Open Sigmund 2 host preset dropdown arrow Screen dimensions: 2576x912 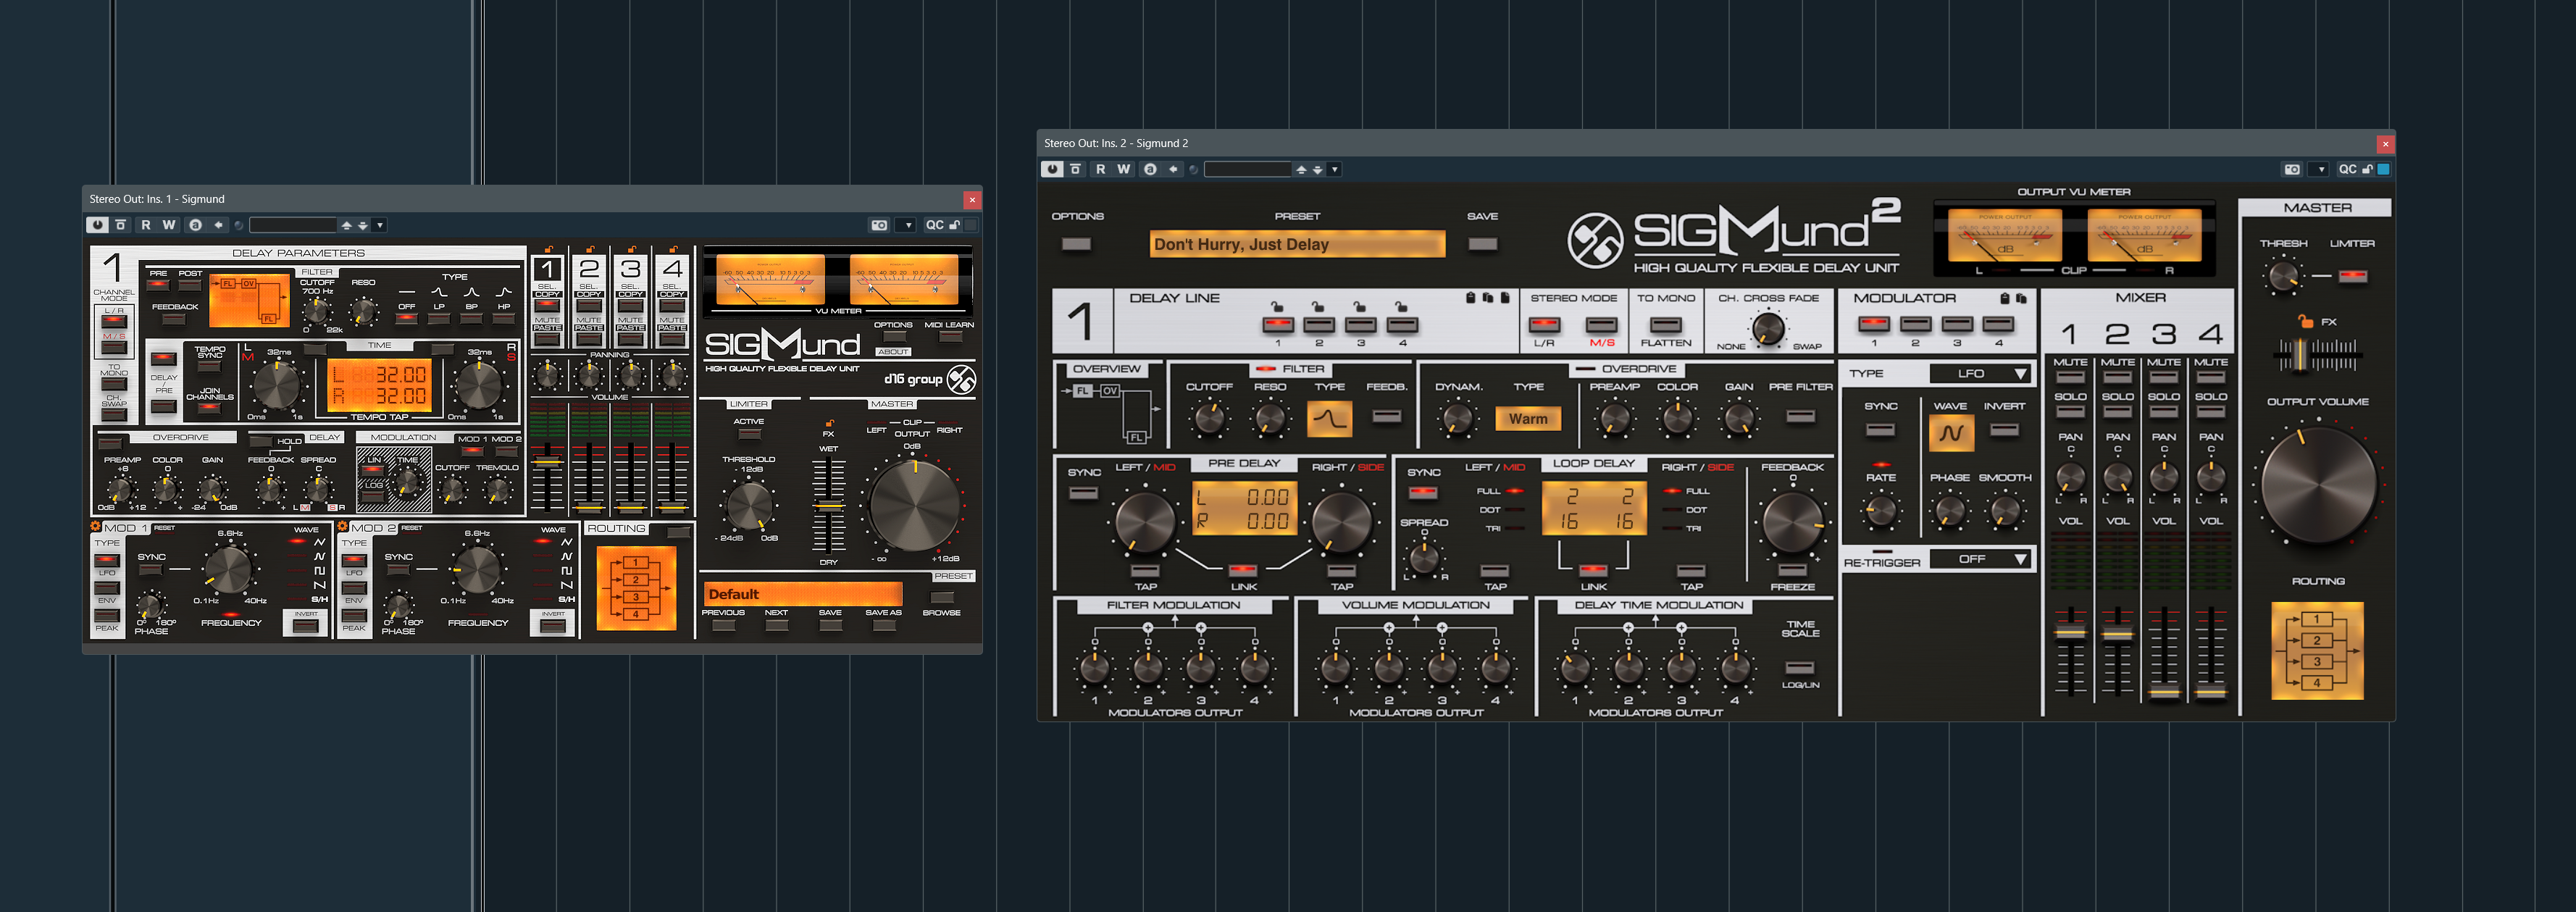coord(1334,169)
